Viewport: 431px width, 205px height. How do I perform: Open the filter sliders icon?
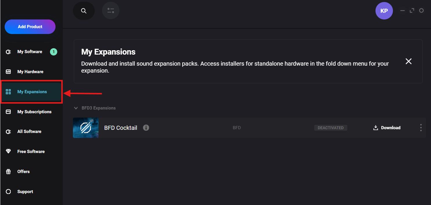coord(111,11)
